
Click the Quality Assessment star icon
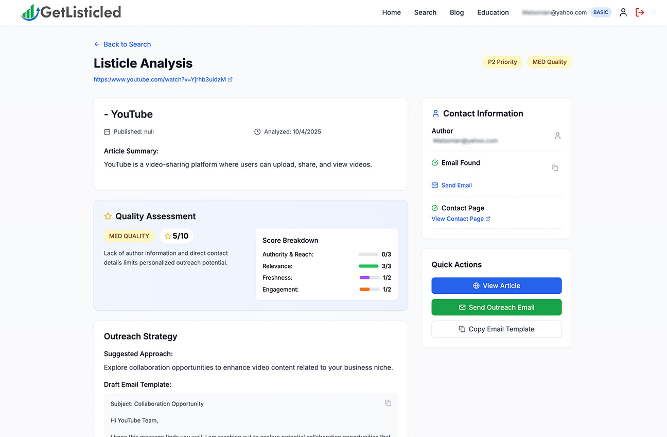108,216
